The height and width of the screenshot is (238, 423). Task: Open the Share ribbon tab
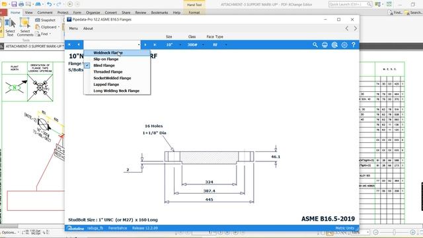coord(126,13)
